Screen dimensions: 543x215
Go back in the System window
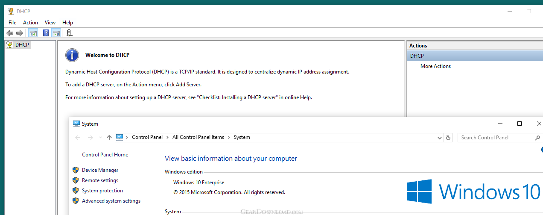coord(78,138)
